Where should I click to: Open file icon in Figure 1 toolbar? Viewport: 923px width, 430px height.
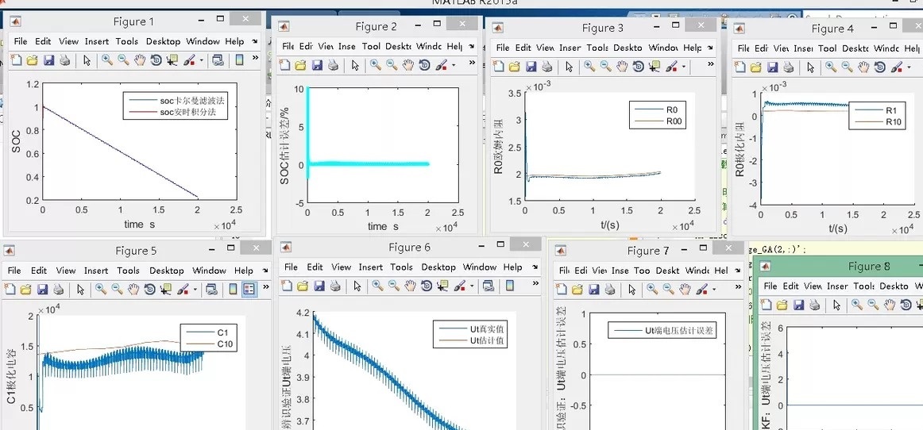click(x=32, y=60)
